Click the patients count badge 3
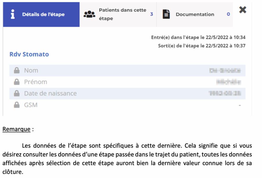 click(151, 14)
